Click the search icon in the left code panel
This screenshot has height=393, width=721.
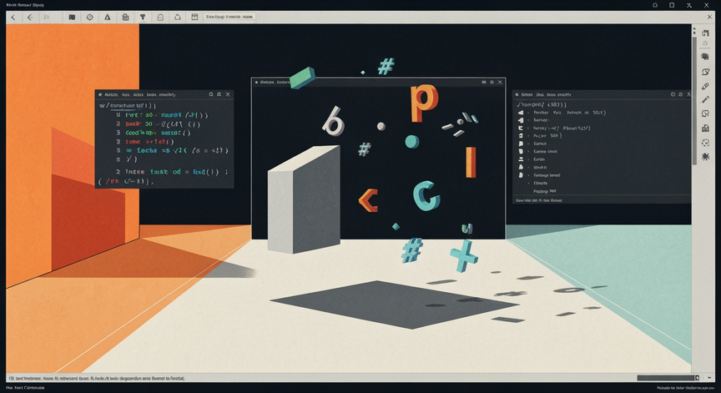tap(211, 94)
